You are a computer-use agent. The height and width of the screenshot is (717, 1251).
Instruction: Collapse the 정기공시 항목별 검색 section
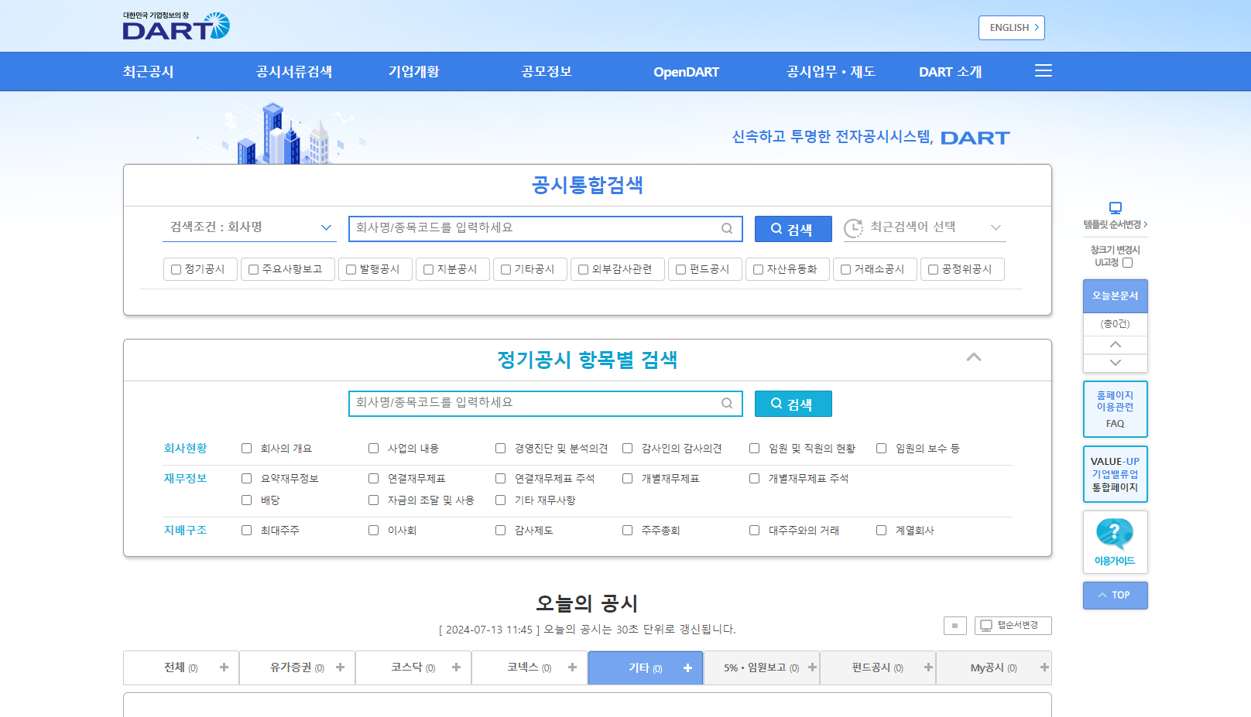point(974,358)
